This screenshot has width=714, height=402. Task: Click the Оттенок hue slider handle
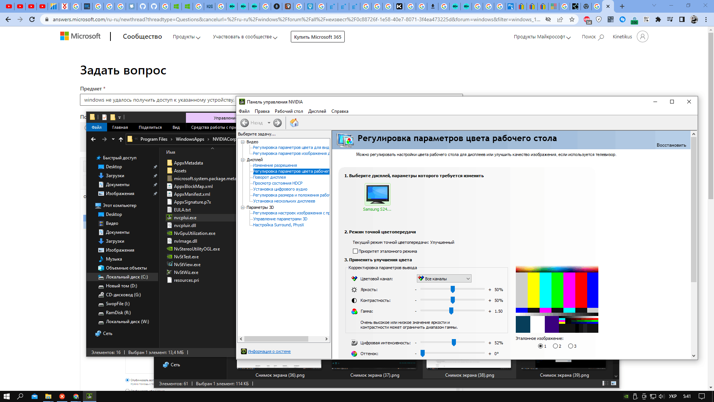(x=422, y=353)
